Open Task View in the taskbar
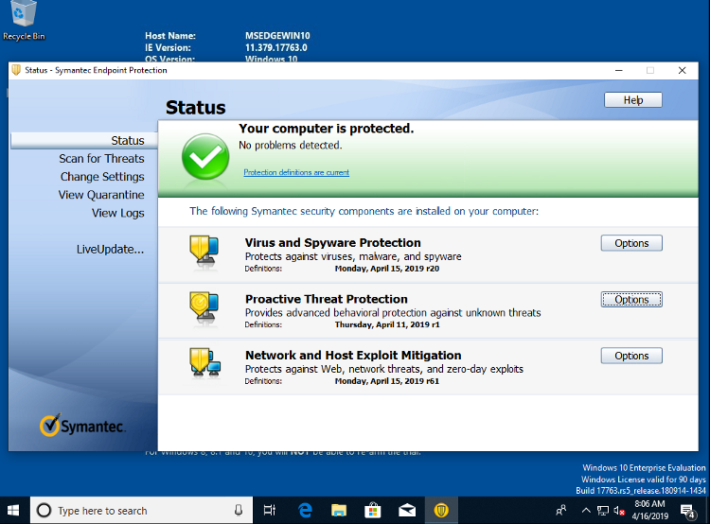The width and height of the screenshot is (710, 524). coord(270,511)
